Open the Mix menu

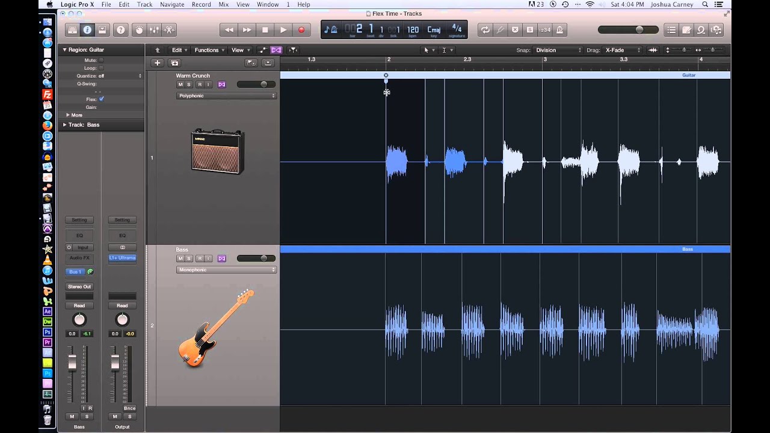point(224,4)
